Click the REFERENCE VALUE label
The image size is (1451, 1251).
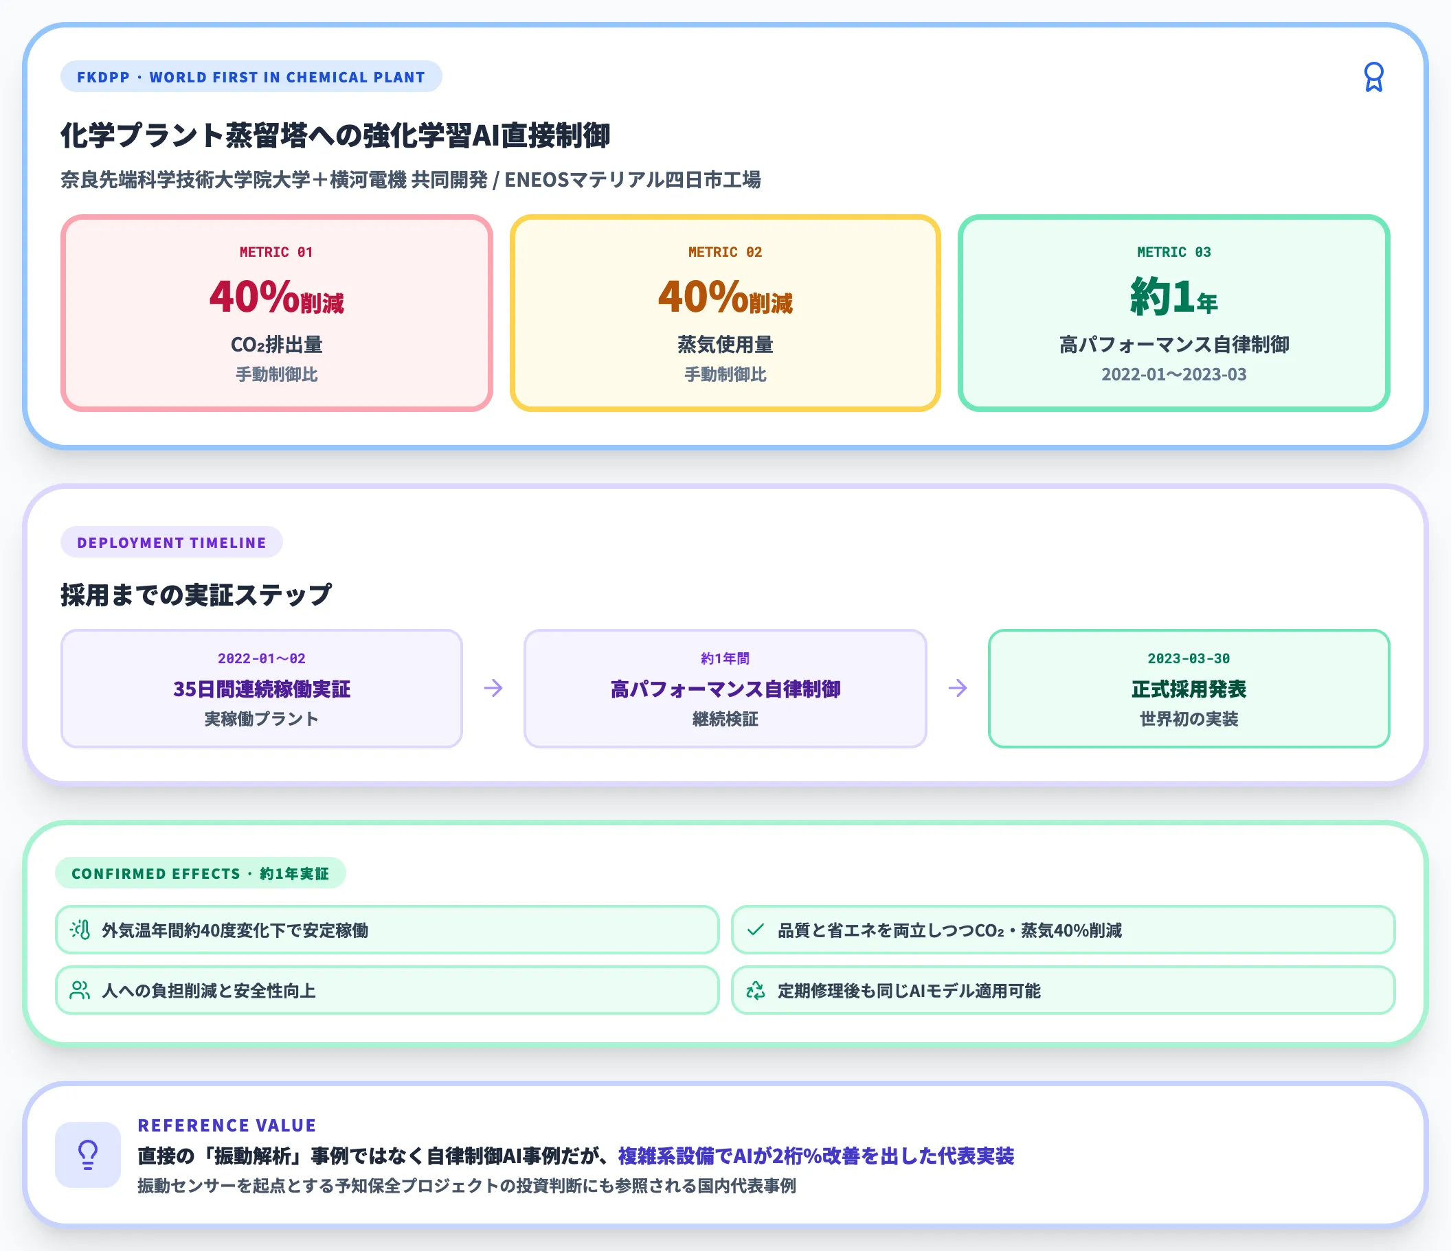point(227,1125)
